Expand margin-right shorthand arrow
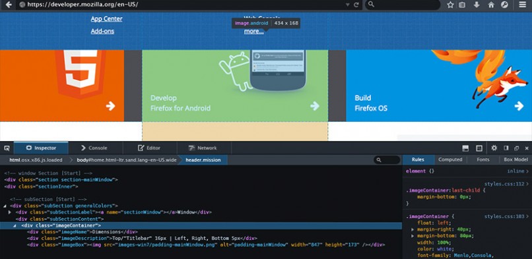The width and height of the screenshot is (532, 259). coord(413,229)
